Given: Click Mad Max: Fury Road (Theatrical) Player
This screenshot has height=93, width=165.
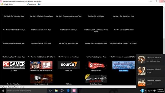Looking at the screenshot, I should tap(14, 57).
